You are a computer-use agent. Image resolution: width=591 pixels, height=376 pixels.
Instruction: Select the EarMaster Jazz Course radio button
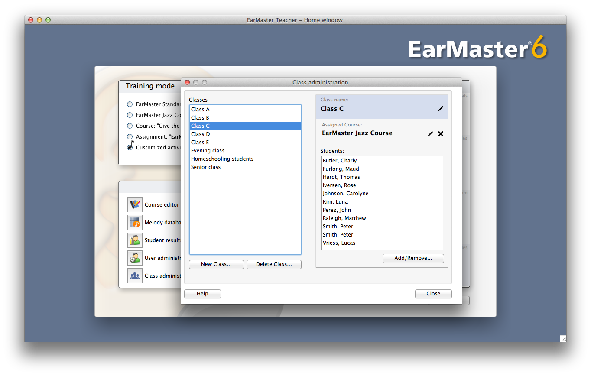pos(130,115)
